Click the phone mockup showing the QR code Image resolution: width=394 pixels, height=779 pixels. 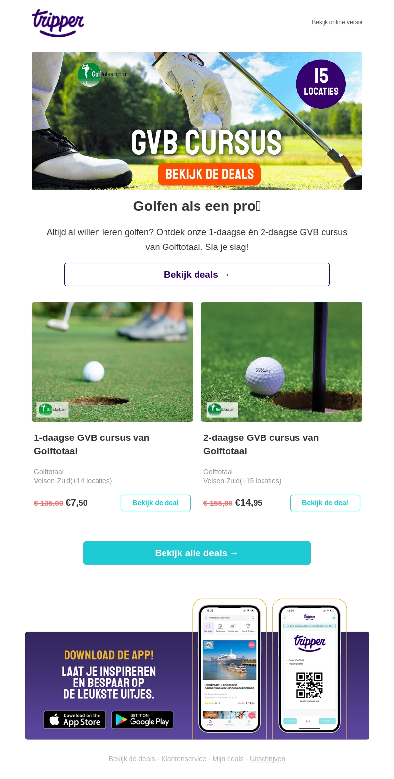pyautogui.click(x=310, y=669)
